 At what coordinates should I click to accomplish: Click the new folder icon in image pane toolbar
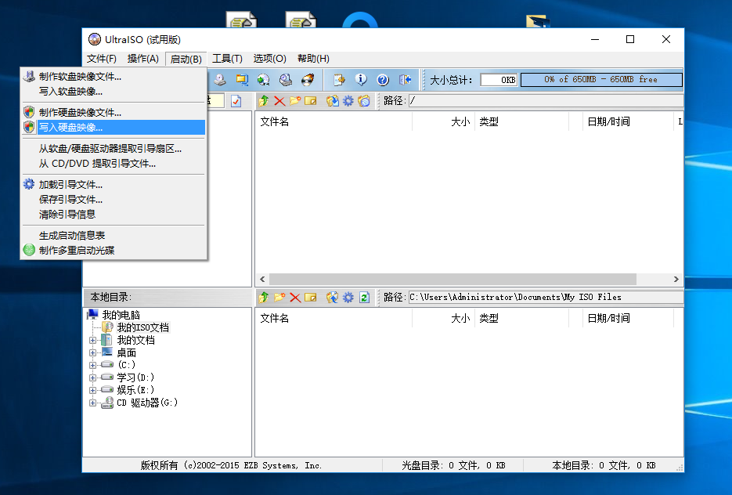295,101
